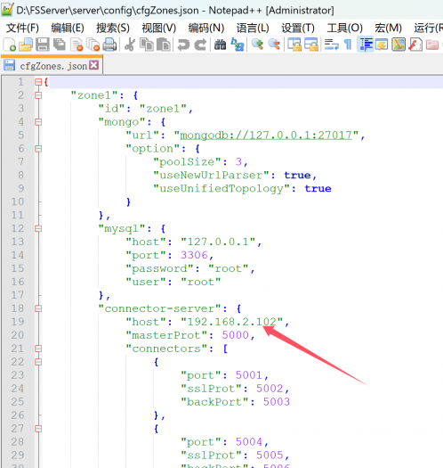The height and width of the screenshot is (468, 443).
Task: Collapse "connector-server" fold marker at line 18
Action: coord(38,308)
